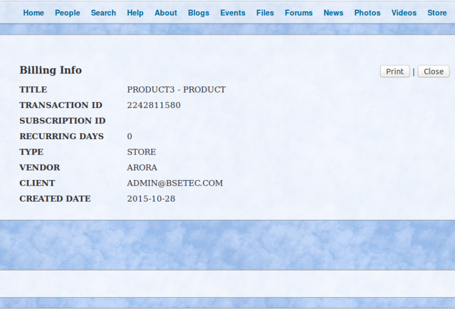Click the CLIENT label
455x309 pixels.
37,183
